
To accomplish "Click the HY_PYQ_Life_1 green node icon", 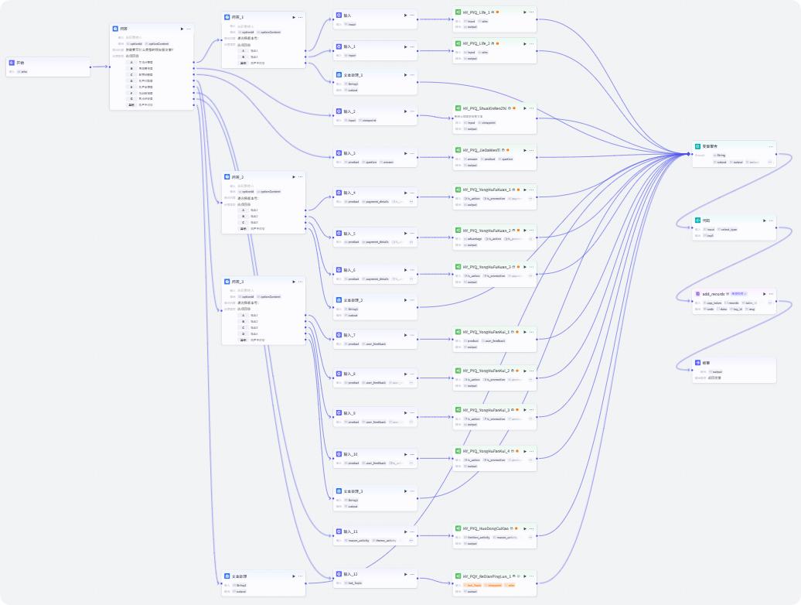I will point(458,12).
